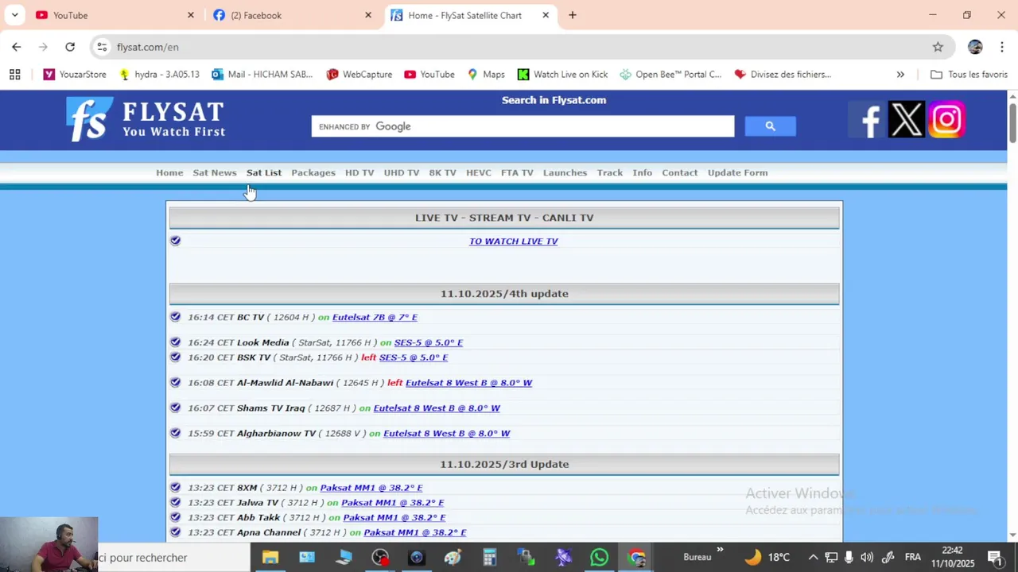Open the Track menu item

coord(610,172)
